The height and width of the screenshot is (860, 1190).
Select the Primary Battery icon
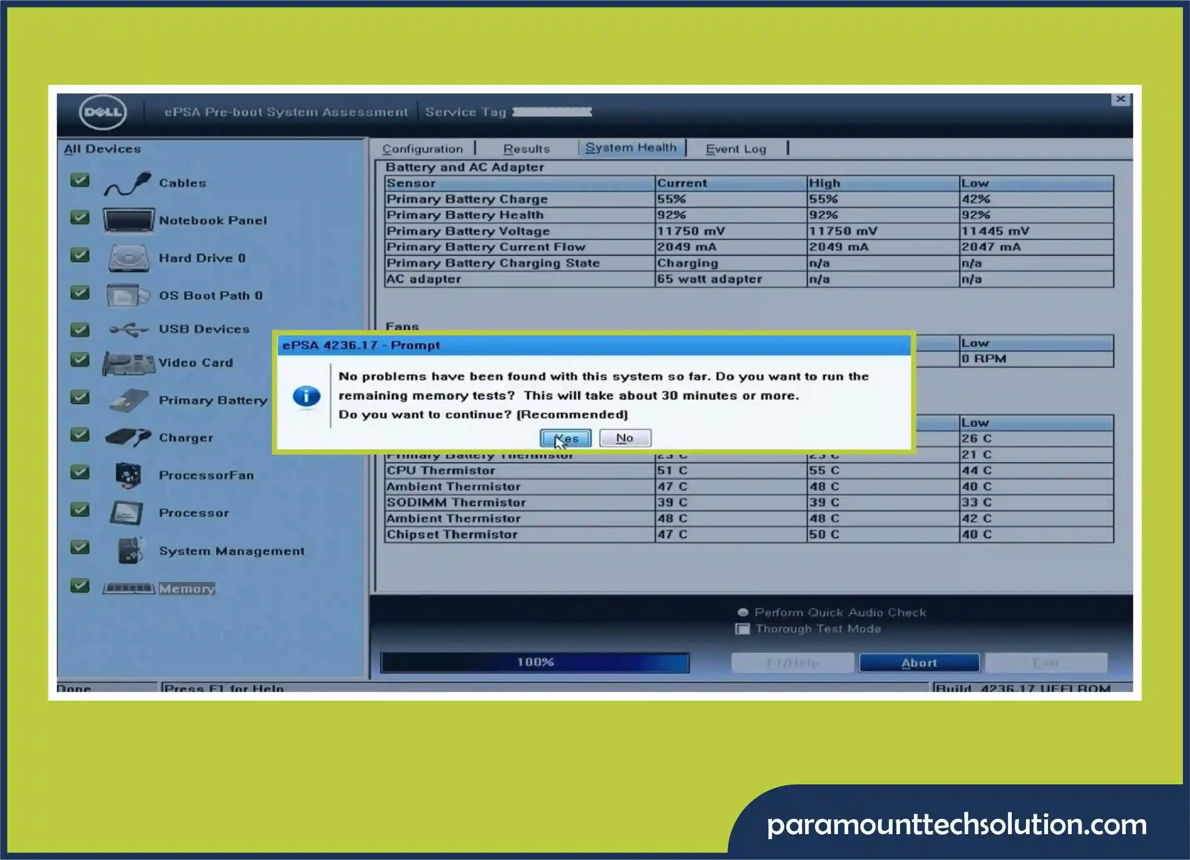tap(129, 400)
